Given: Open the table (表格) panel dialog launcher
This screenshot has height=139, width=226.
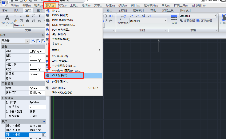Looking at the screenshot, I should 216,30.
